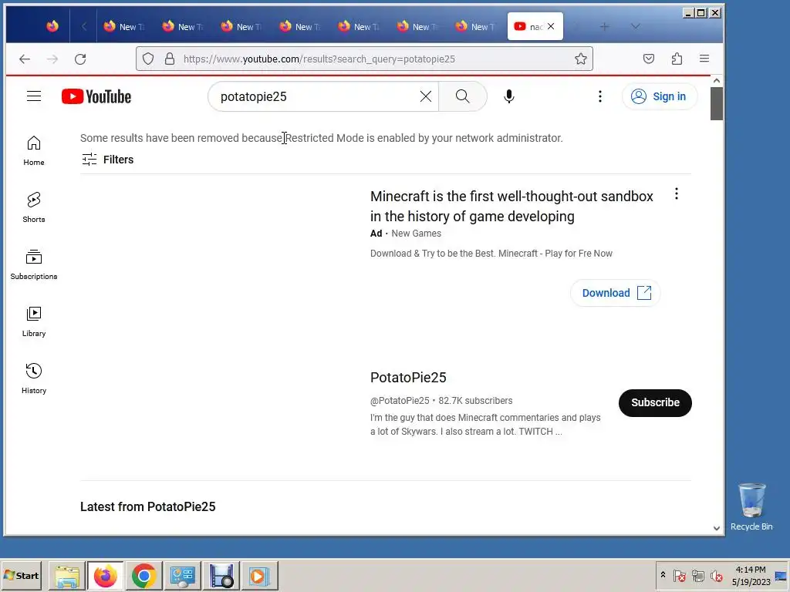Reload the current page
790x592 pixels.
click(x=80, y=59)
